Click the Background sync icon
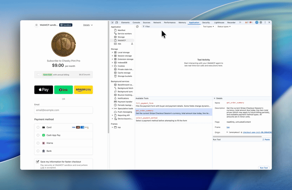292x190 pixels. click(x=115, y=92)
